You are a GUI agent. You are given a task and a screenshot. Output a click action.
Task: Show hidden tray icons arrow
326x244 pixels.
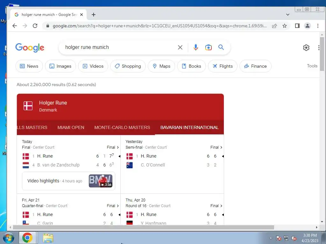271,238
